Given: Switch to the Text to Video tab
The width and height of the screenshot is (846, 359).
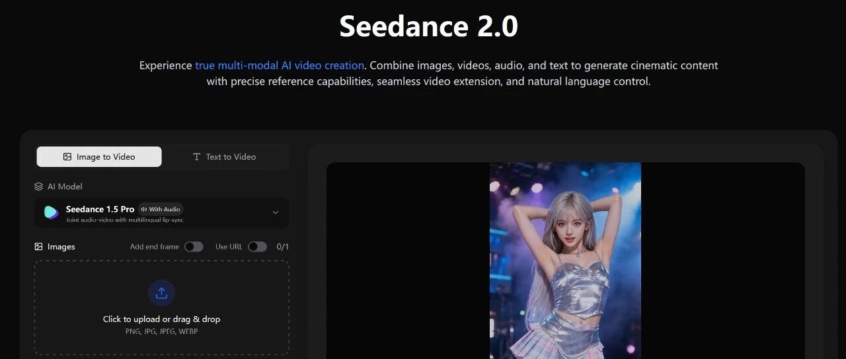Looking at the screenshot, I should coord(225,157).
